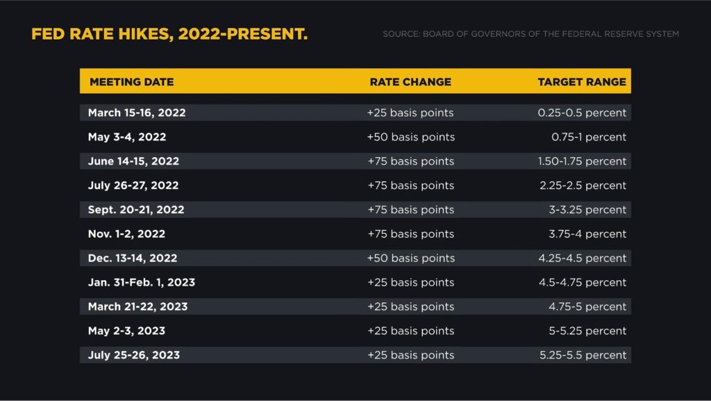Click the Rate Change column header

410,81
